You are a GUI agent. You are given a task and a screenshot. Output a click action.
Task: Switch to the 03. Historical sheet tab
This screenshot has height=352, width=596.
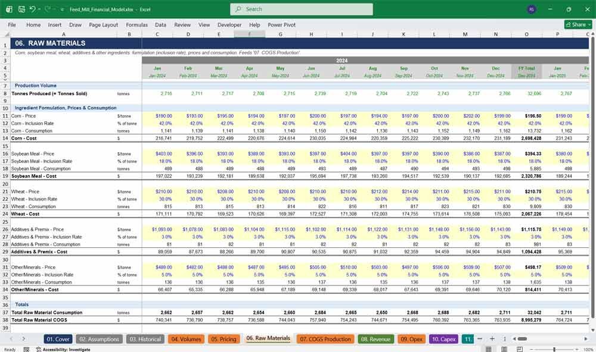point(145,339)
